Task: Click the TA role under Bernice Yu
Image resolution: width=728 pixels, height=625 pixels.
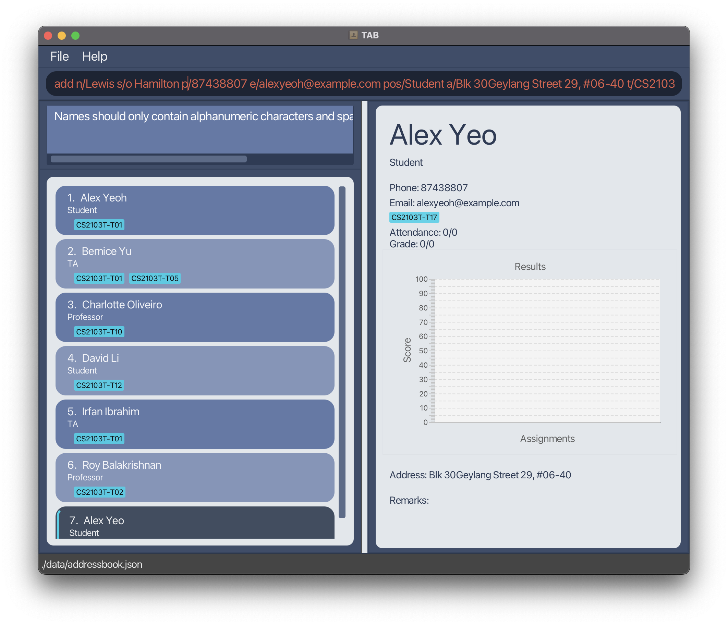Action: 73,264
